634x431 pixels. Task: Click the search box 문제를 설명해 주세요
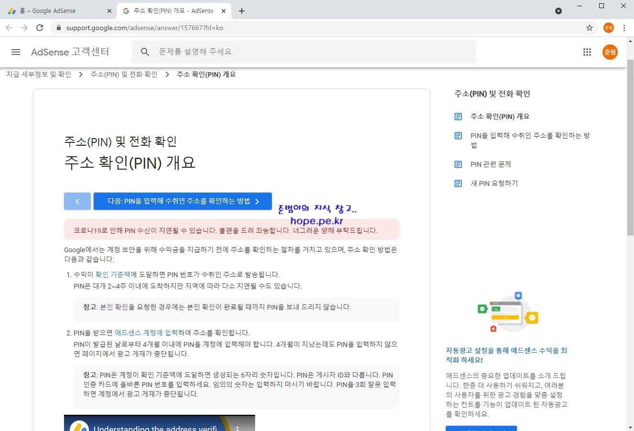pyautogui.click(x=304, y=52)
